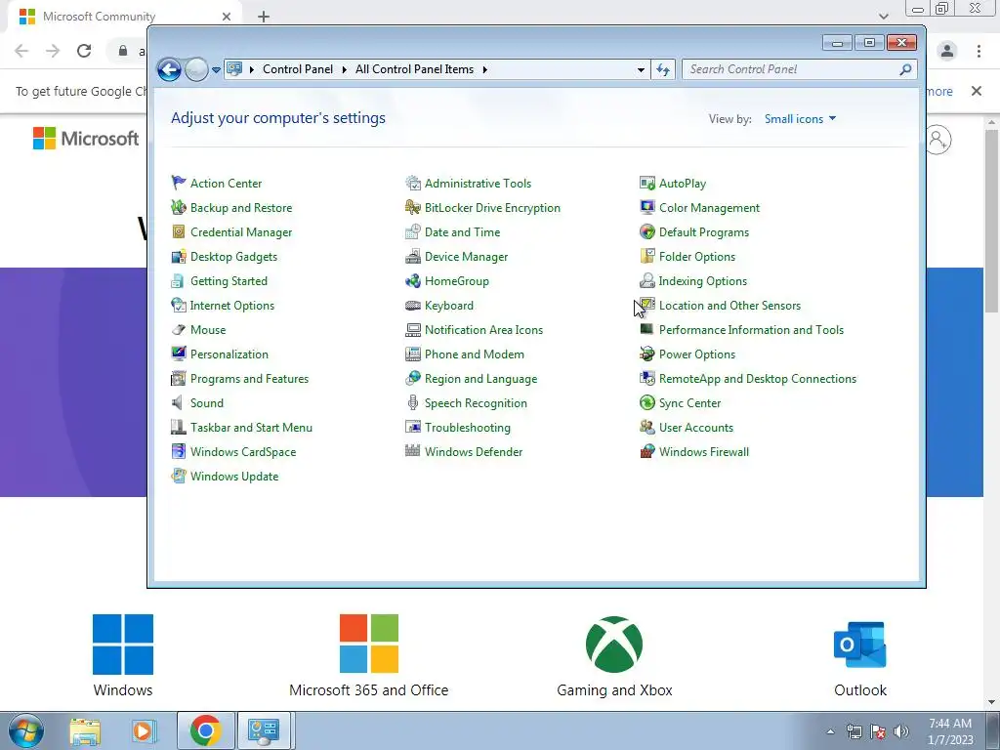Select the Mouse icon

179,330
